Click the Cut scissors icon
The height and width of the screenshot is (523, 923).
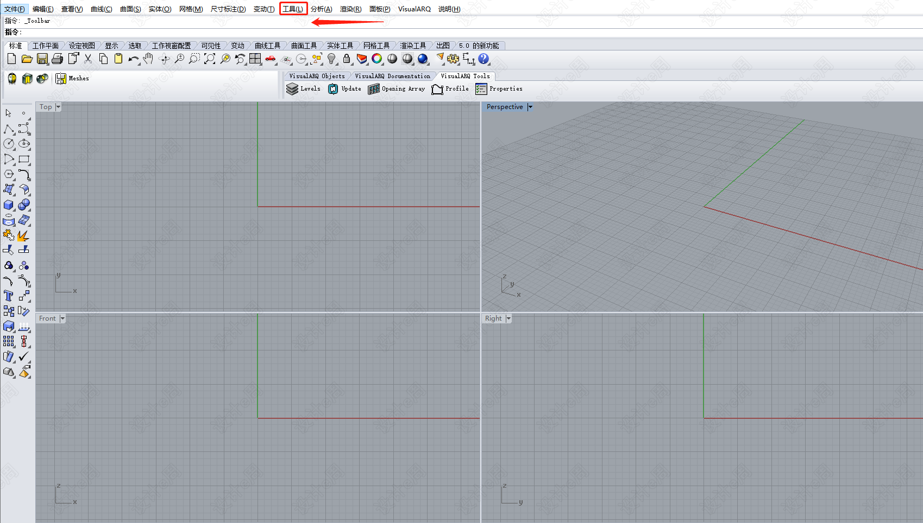pos(88,59)
